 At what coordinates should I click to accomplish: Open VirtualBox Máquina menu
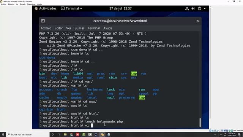11,4
